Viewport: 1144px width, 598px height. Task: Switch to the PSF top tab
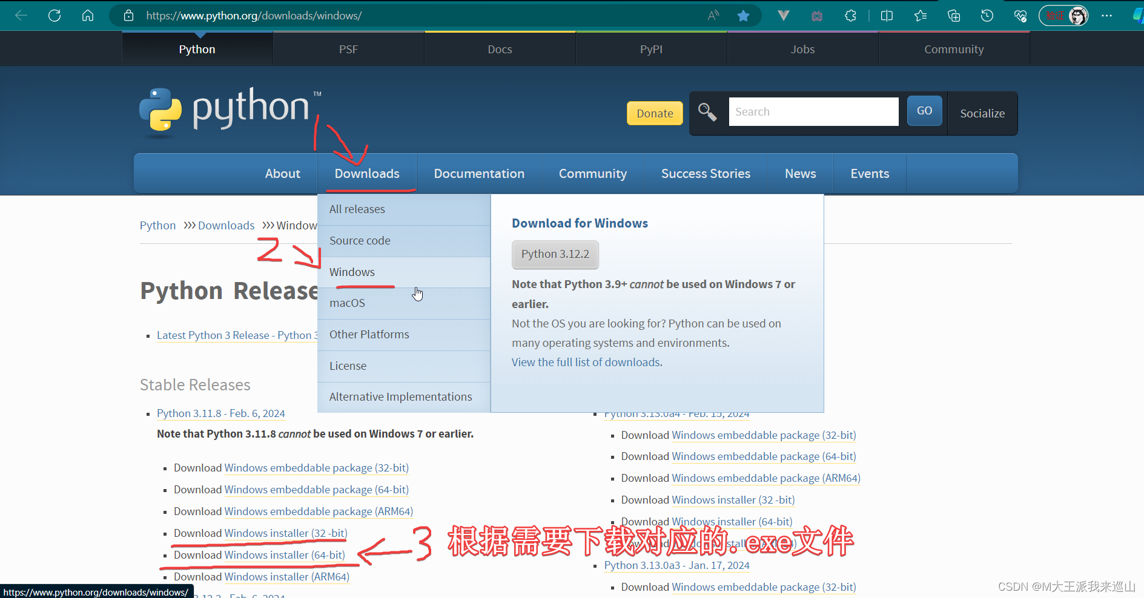[348, 49]
